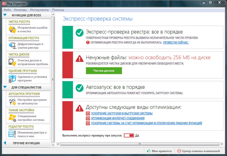This screenshot has width=227, height=156.
Task: Click the ПРОВЕСТИ СЕЙЧАС link
Action: coord(176,43)
